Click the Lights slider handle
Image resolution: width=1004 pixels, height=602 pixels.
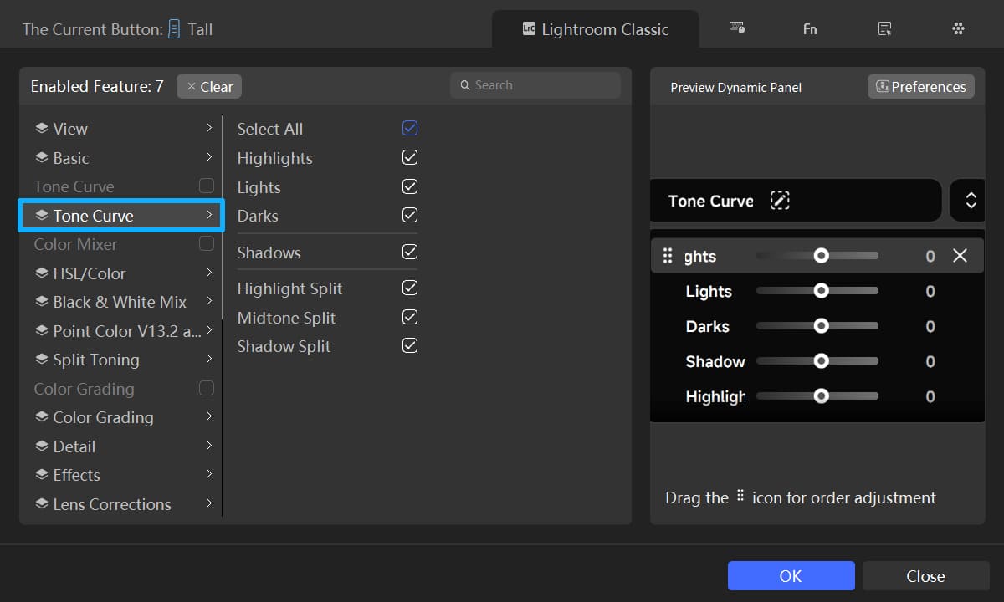(822, 291)
